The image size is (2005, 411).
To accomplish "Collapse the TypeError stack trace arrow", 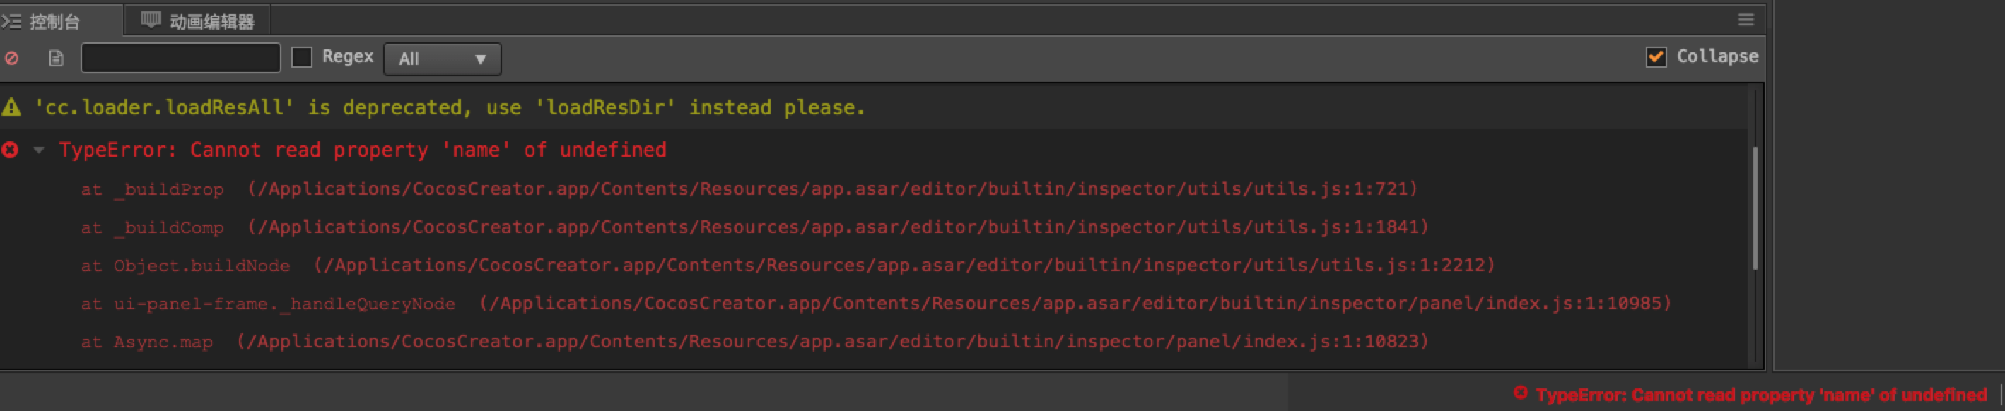I will click(x=38, y=150).
